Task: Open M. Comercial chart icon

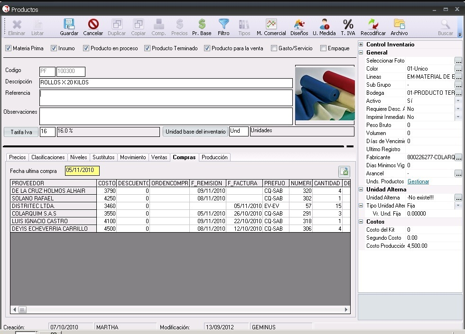Action: (x=271, y=24)
